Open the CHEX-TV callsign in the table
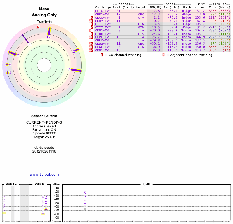 102,14
